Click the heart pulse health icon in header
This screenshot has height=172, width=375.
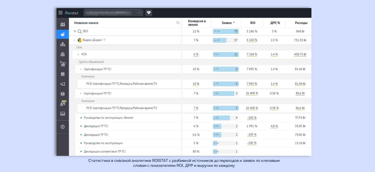click(149, 13)
